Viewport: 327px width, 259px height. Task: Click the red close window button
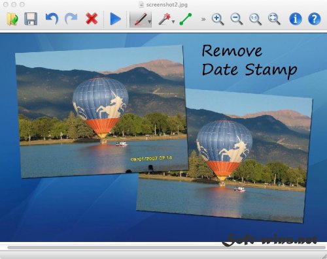(6, 5)
